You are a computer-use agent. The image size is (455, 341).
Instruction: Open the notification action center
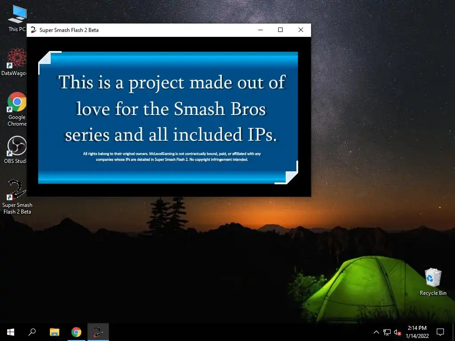click(x=440, y=332)
